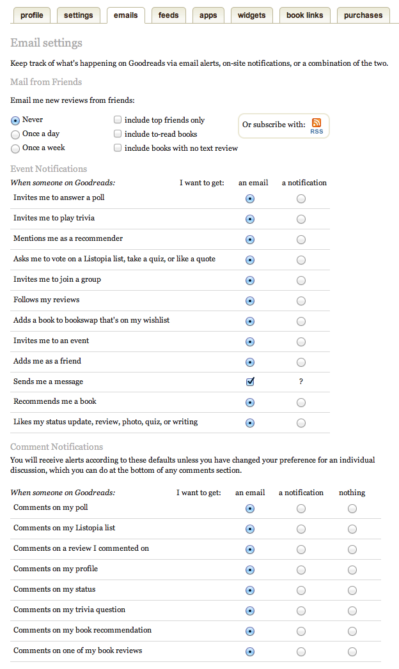Enable 'include top friends only'
The image size is (399, 669).
click(x=118, y=119)
